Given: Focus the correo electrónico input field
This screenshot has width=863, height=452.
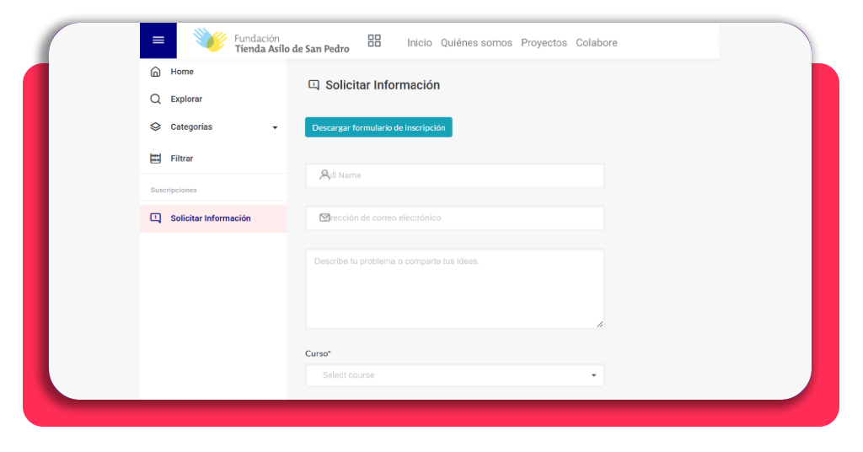Looking at the screenshot, I should [x=455, y=218].
